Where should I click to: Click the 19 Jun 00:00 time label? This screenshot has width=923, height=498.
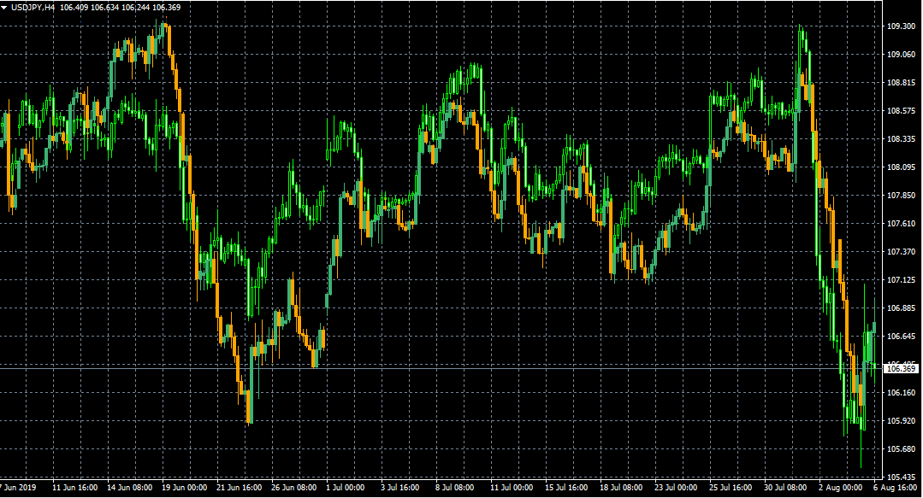point(184,488)
